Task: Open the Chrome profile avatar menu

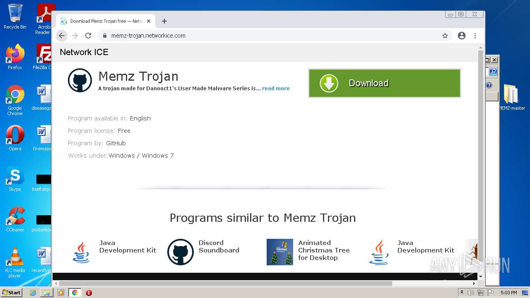Action: pos(462,36)
